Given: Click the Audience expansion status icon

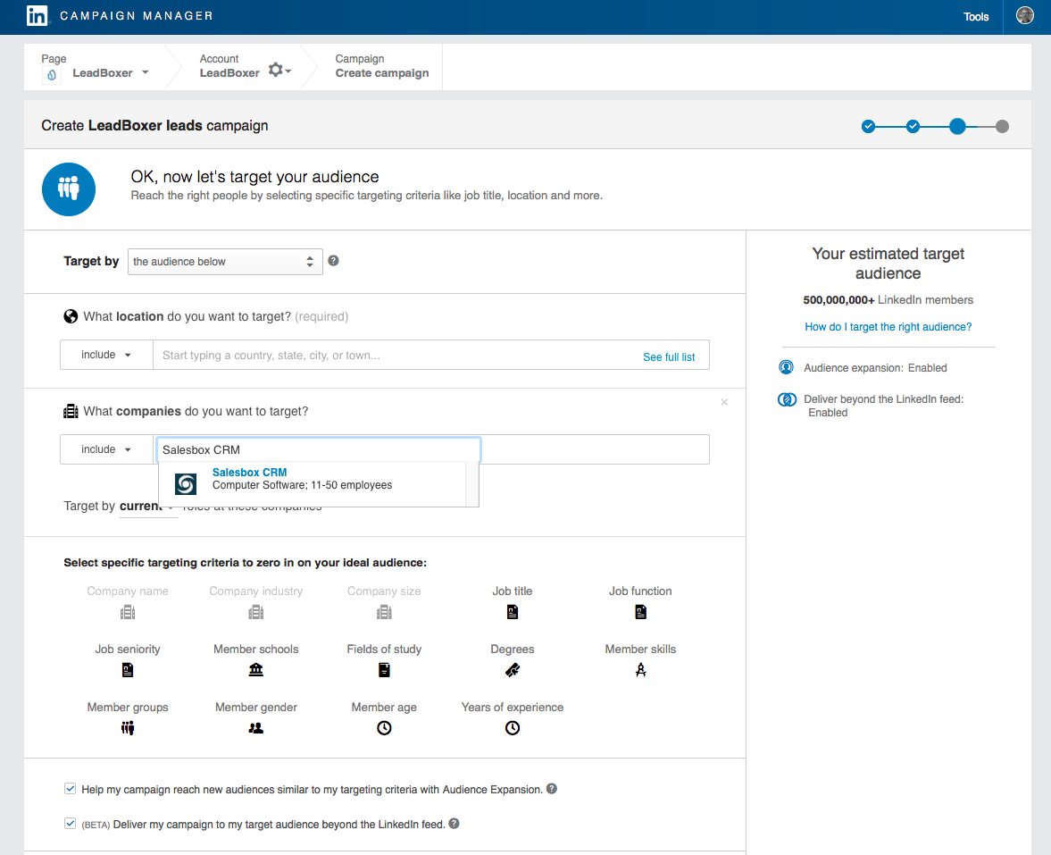Looking at the screenshot, I should tap(786, 367).
